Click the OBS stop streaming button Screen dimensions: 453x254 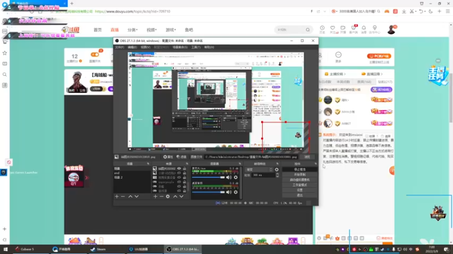tap(300, 169)
